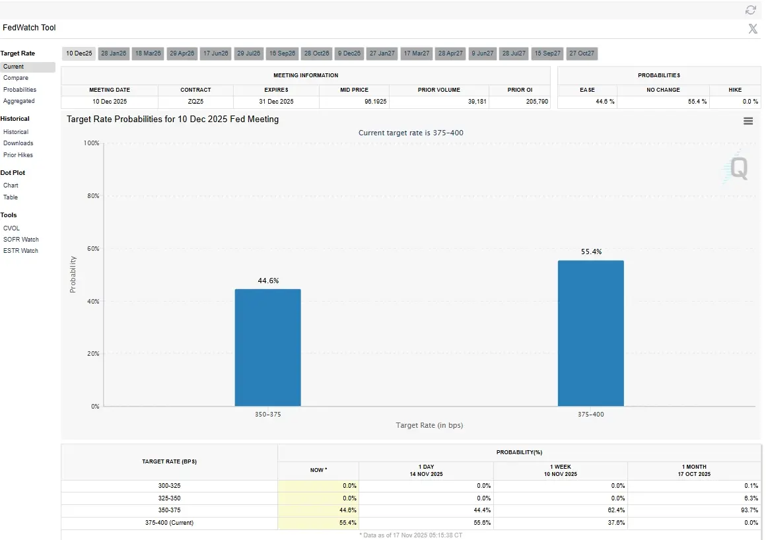Open the Aggregated view
Viewport: 766px width, 540px height.
(19, 101)
